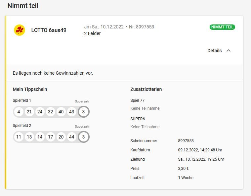Screen dimensions: 251x196
Task: Click the 'Ziehung' label
Action: point(138,159)
